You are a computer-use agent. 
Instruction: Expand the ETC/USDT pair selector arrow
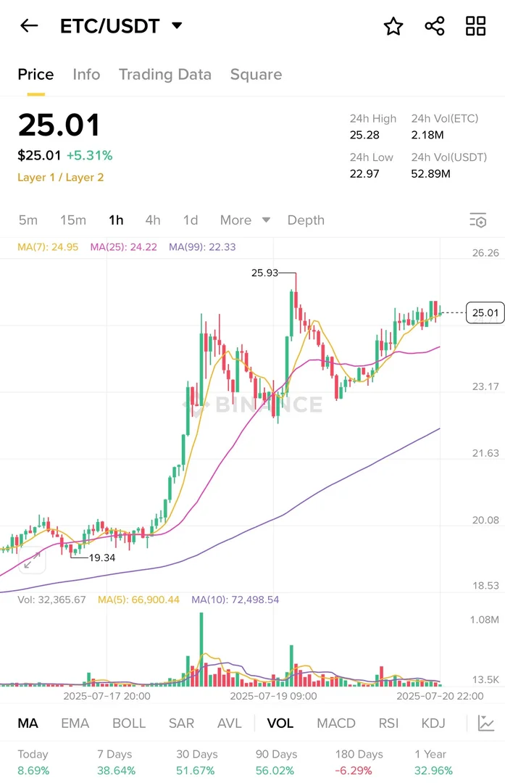point(177,26)
